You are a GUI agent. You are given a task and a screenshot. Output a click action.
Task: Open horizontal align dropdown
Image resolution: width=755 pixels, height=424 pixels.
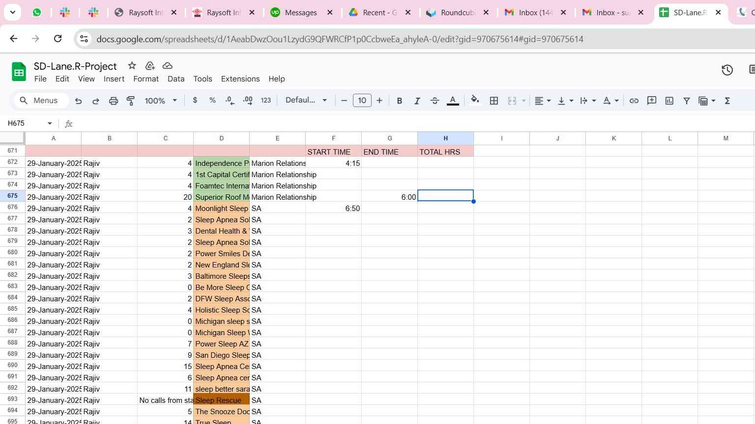(x=543, y=101)
